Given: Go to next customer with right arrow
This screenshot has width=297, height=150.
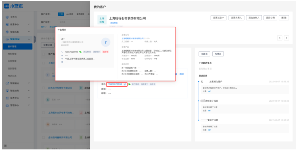Looking at the screenshot, I should (286, 38).
